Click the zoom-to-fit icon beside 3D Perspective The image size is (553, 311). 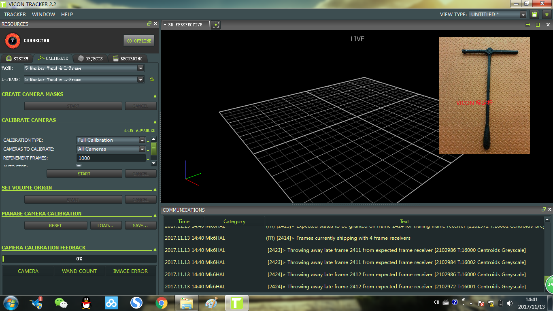pos(216,25)
